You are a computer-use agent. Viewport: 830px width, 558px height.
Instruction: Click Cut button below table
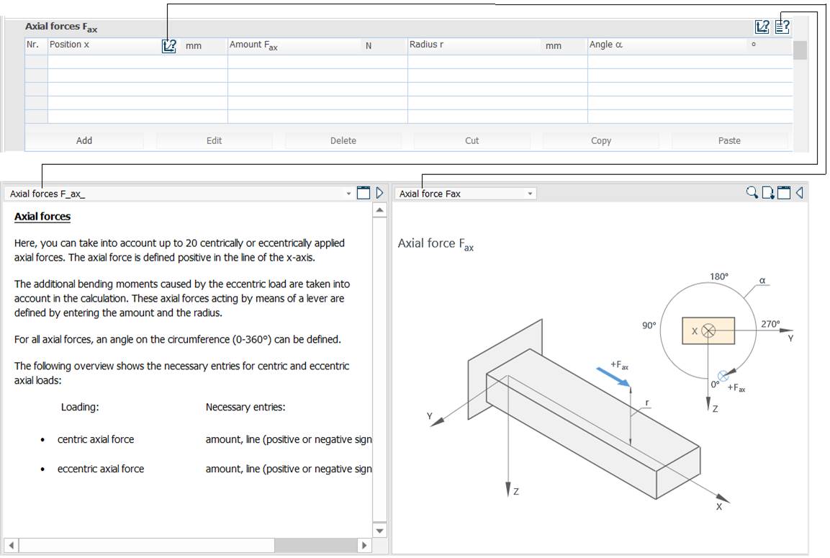tap(472, 141)
